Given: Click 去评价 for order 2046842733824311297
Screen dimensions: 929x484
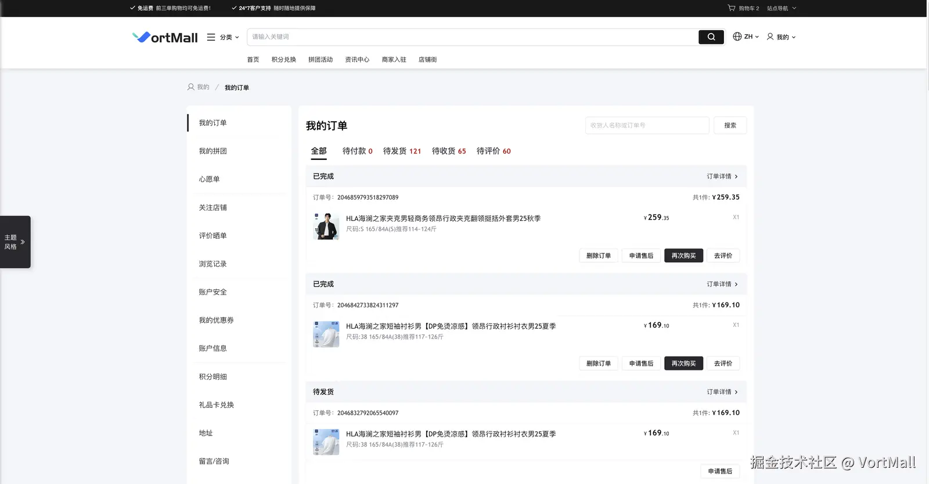Looking at the screenshot, I should point(723,363).
